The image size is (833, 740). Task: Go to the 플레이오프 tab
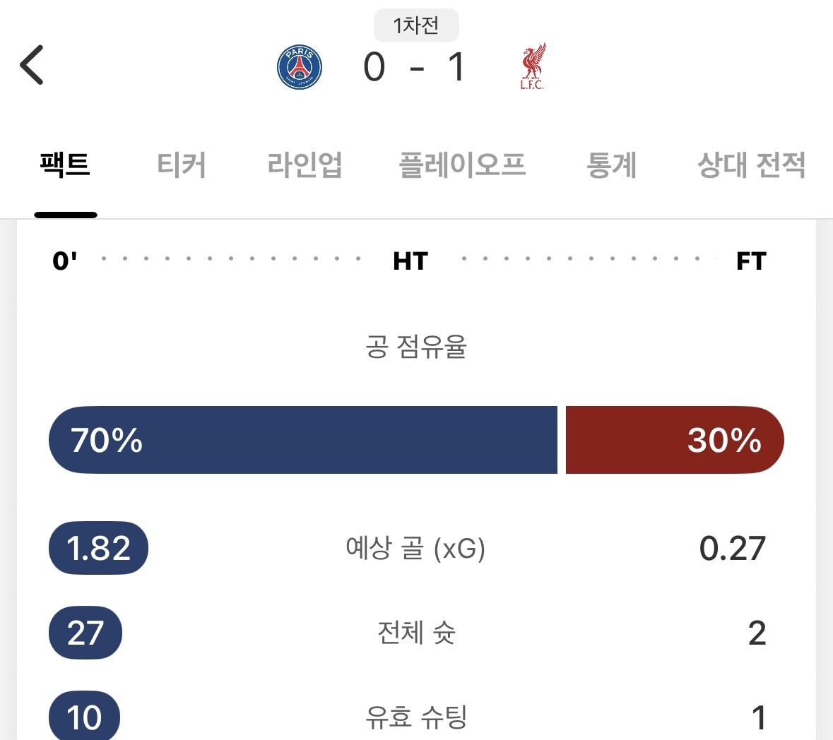[463, 165]
